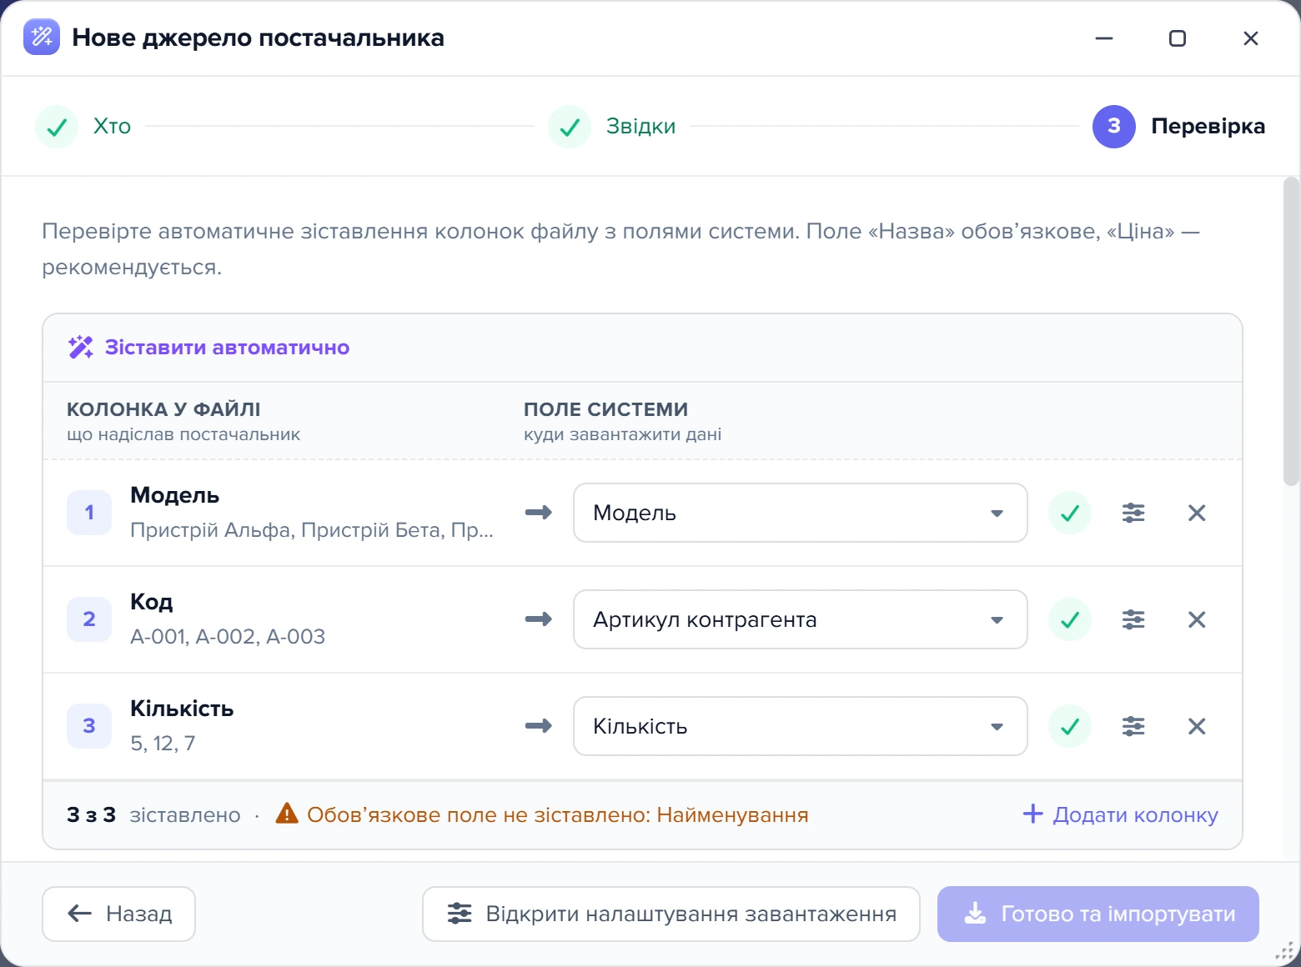Image resolution: width=1301 pixels, height=967 pixels.
Task: Click the warning triangle icon
Action: coord(287,814)
